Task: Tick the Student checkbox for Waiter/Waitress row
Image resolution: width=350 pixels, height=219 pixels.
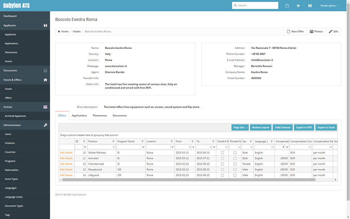Action: (222, 153)
